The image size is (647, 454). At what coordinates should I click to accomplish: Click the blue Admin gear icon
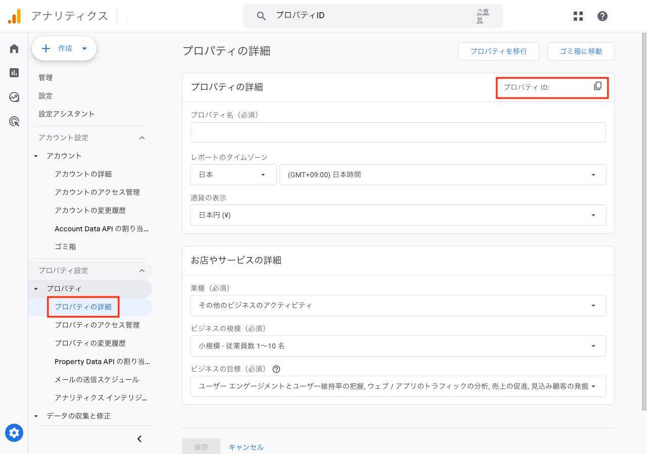[x=14, y=433]
